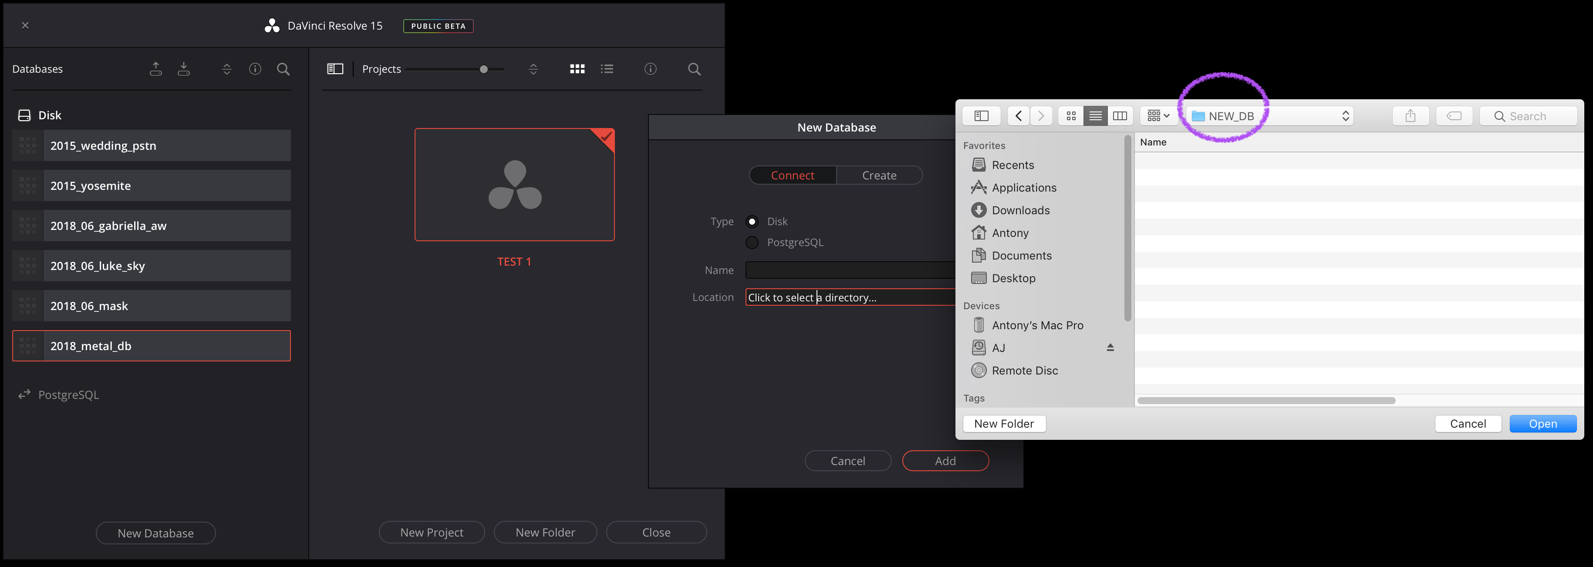Select the Disk type radio button
The height and width of the screenshot is (567, 1593).
(752, 221)
